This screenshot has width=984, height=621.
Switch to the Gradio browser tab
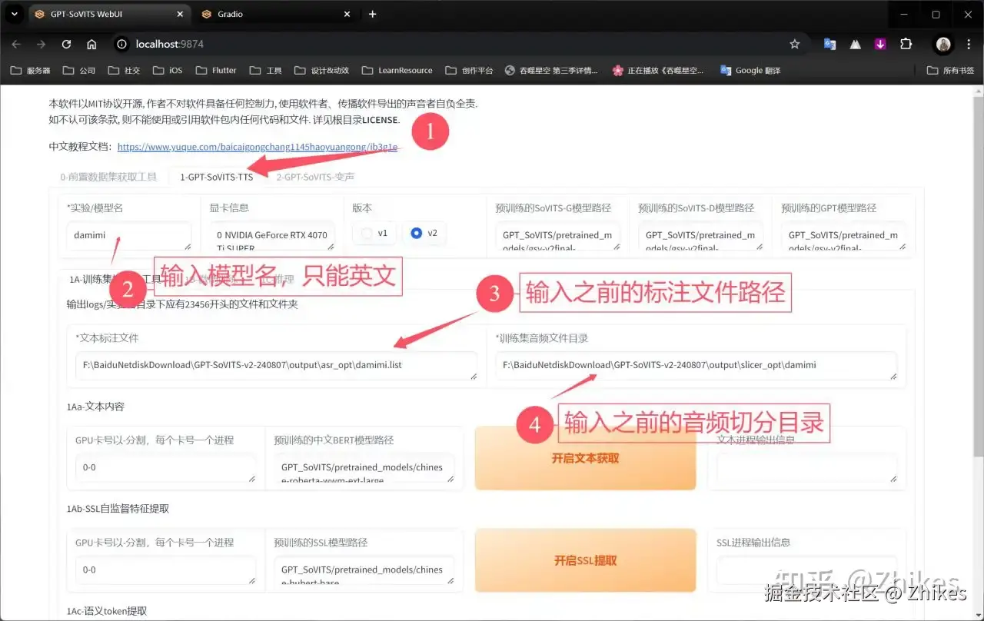[x=274, y=14]
